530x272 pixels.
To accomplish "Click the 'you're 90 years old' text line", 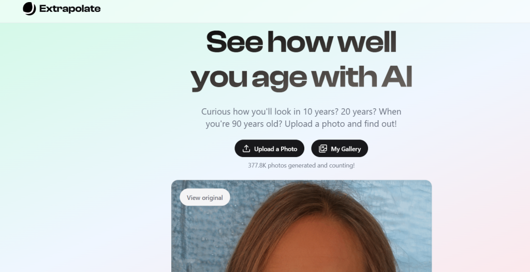I will tap(301, 124).
